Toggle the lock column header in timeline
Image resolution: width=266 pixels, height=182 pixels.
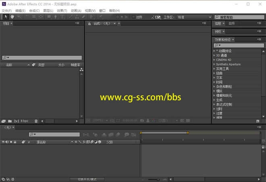(15, 142)
